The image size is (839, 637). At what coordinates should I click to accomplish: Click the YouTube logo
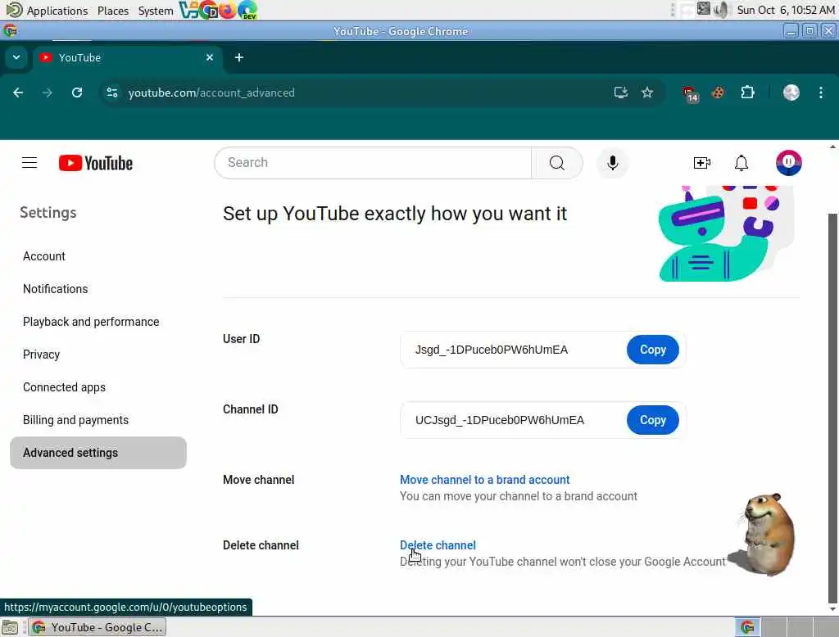96,163
